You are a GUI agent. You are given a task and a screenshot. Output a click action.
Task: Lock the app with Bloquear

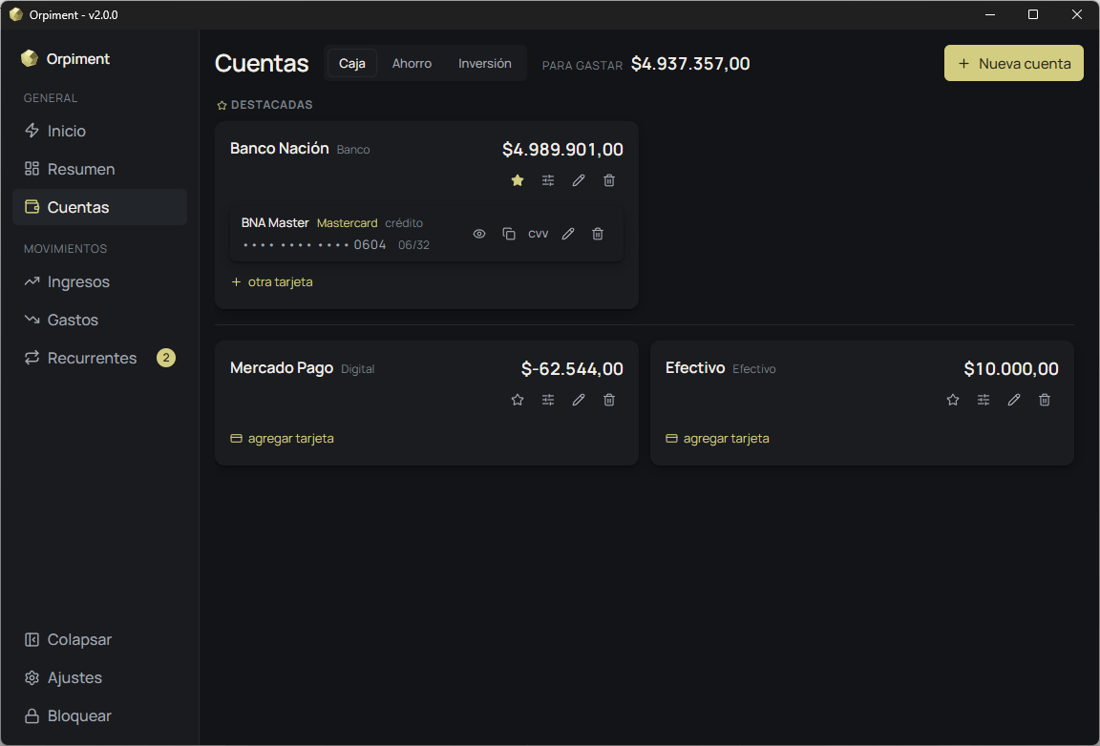pyautogui.click(x=99, y=715)
